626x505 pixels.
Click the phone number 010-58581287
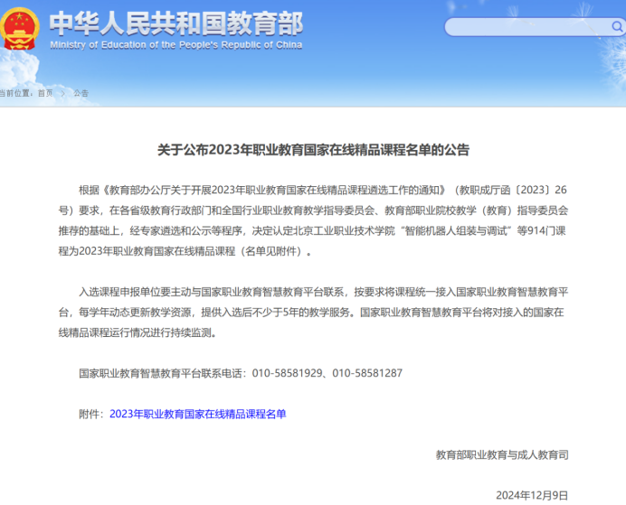click(366, 373)
